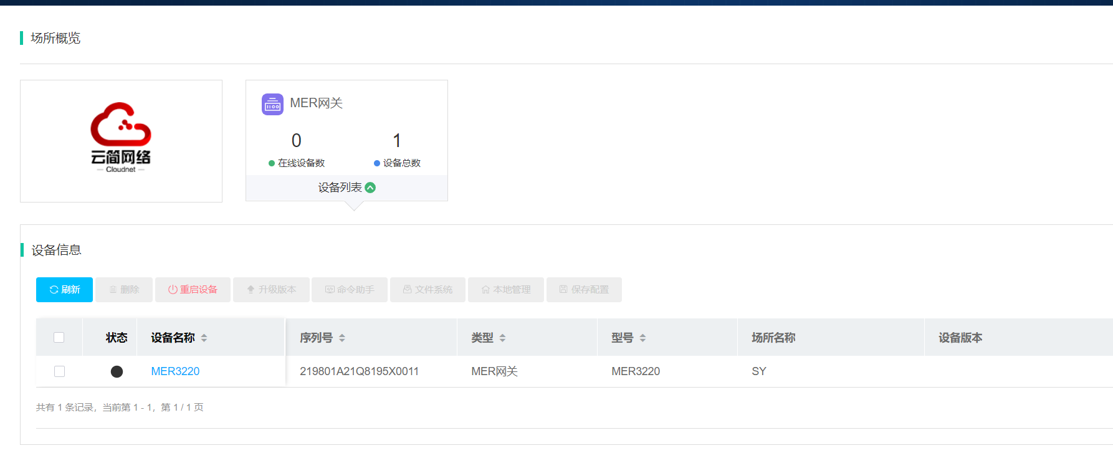The image size is (1113, 453).
Task: Click the 删除 delete button
Action: [x=124, y=290]
